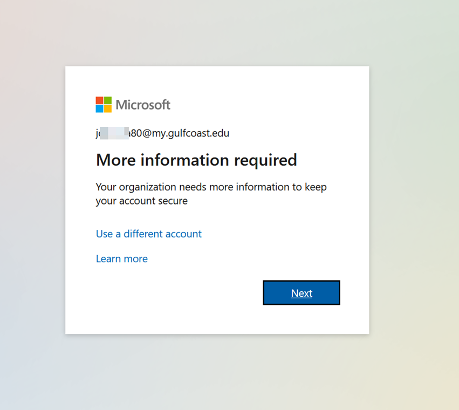This screenshot has height=410, width=459.
Task: Click the yellow square in Microsoft logo
Action: click(x=108, y=108)
